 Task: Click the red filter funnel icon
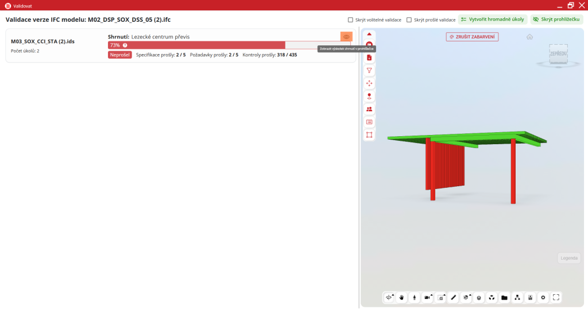(x=369, y=71)
